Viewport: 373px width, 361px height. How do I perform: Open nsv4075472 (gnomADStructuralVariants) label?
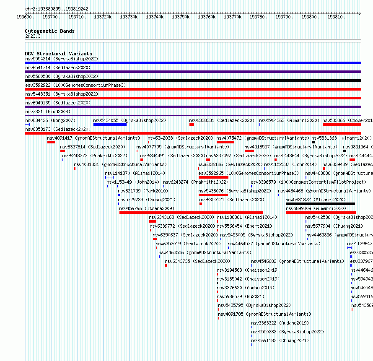pos(263,138)
